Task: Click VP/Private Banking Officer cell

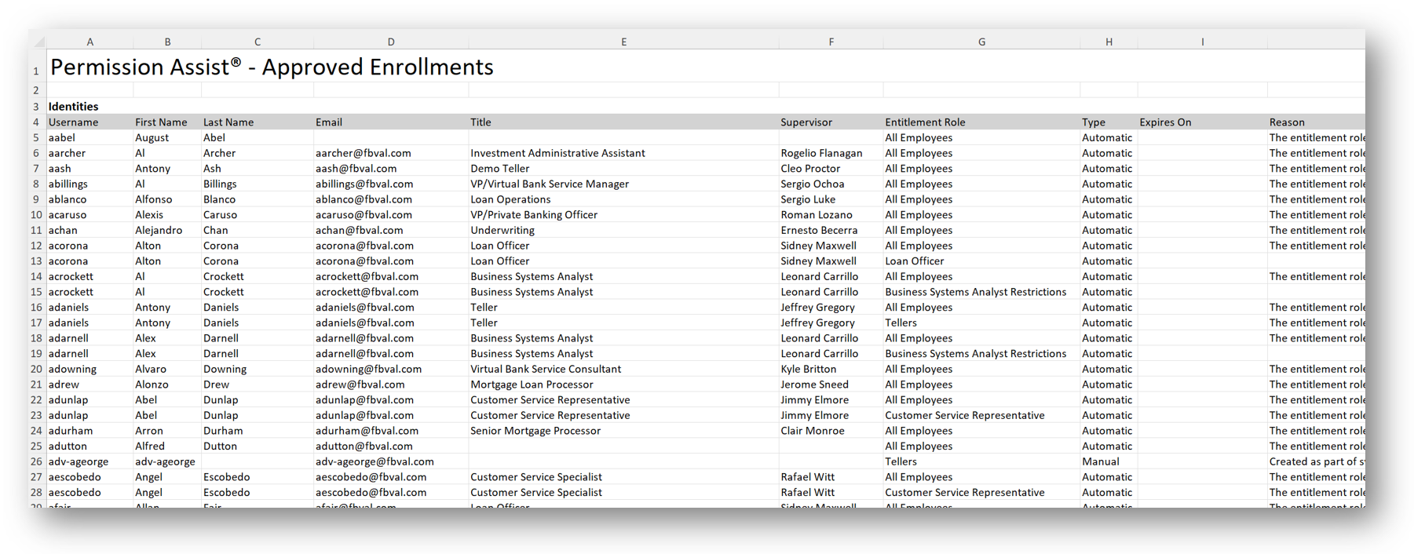Action: point(534,215)
